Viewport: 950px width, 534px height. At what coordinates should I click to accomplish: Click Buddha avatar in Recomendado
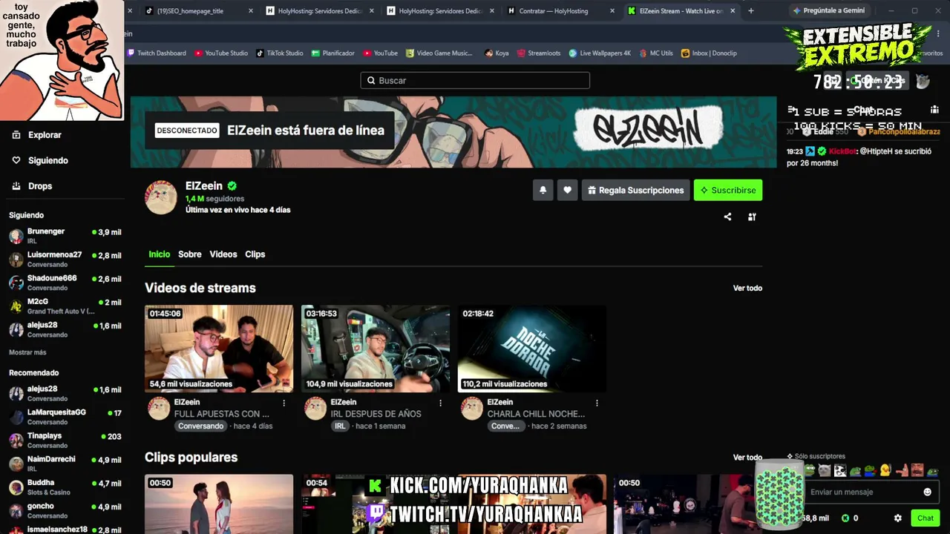click(x=16, y=487)
